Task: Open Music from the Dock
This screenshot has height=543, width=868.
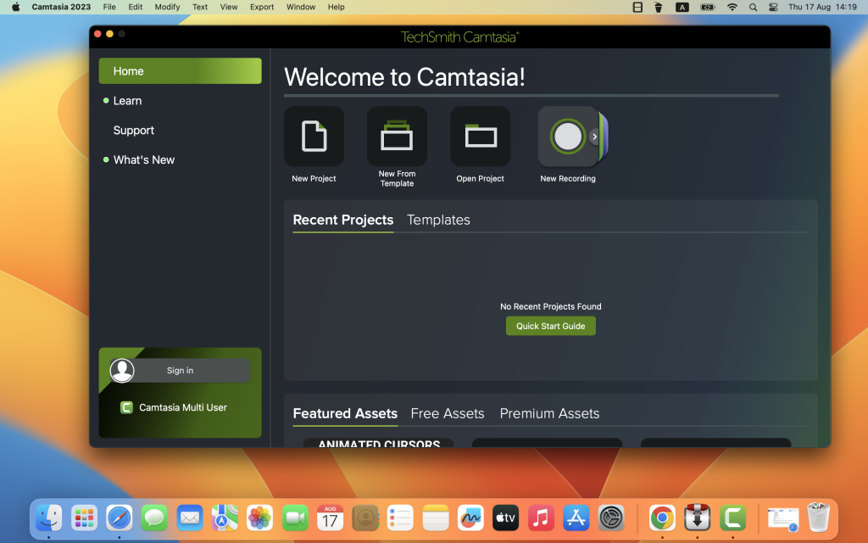Action: point(541,518)
